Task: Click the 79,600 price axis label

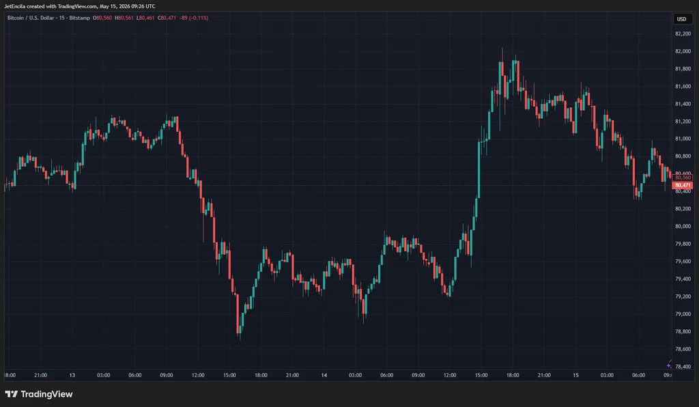Action: 683,262
